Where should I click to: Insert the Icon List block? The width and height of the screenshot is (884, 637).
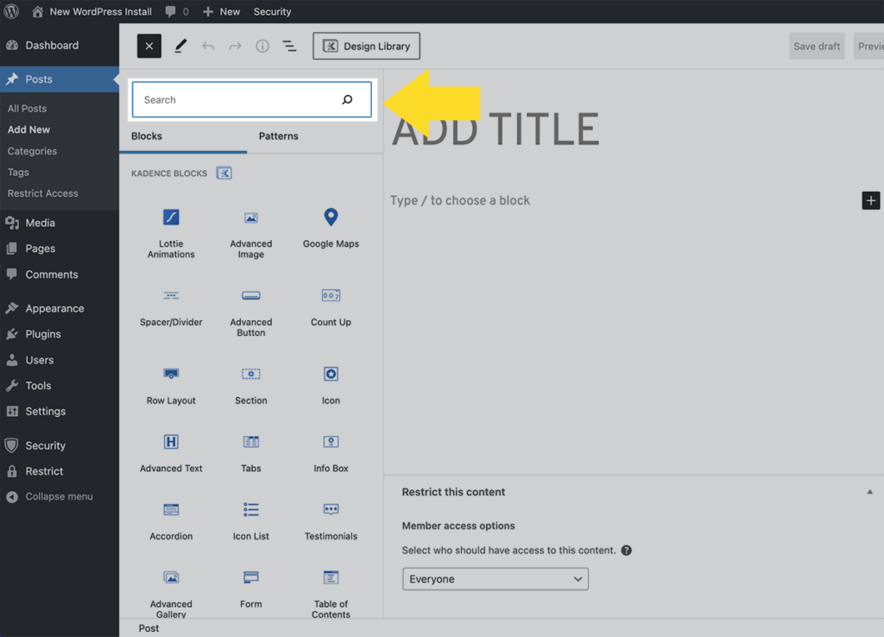(x=251, y=521)
